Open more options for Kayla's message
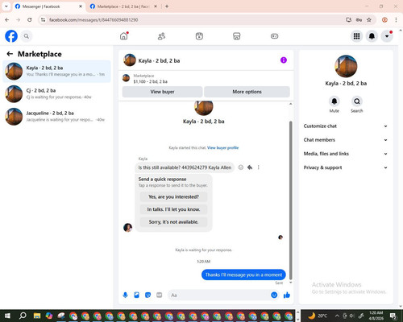This screenshot has height=322, width=403. [259, 167]
